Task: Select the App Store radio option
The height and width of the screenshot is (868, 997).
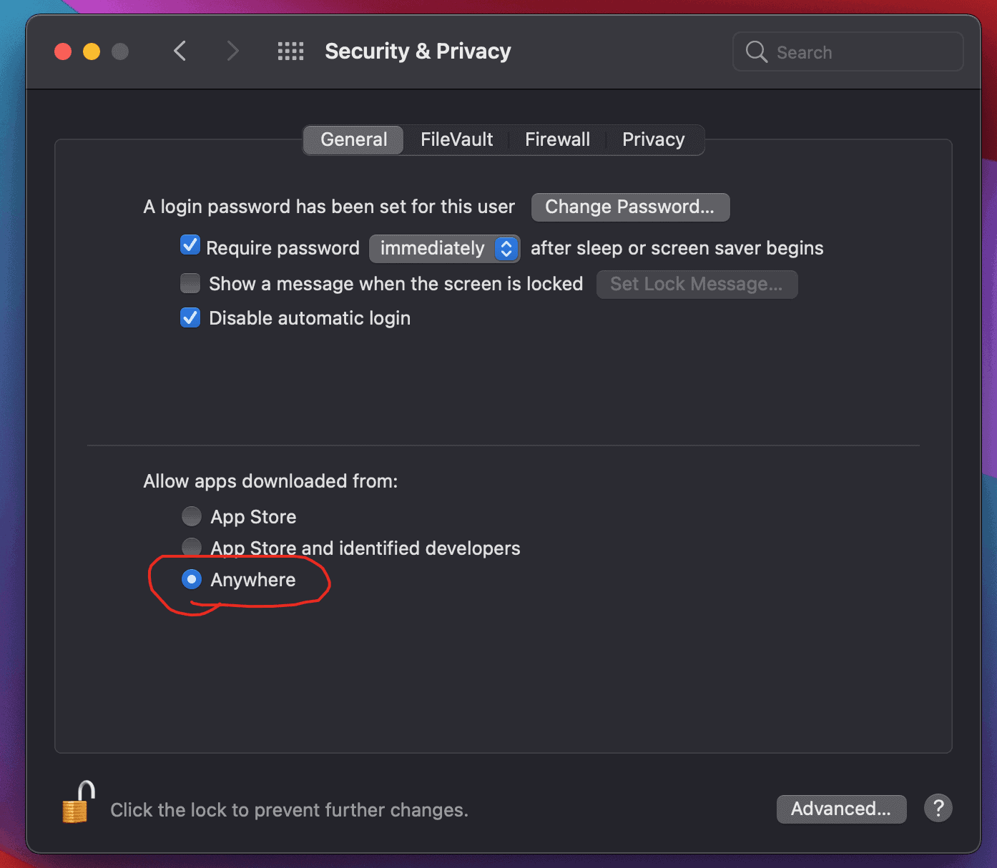Action: (192, 516)
